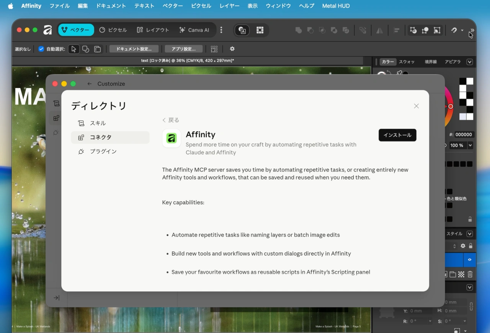Pick a color from the color wheel

point(451,106)
